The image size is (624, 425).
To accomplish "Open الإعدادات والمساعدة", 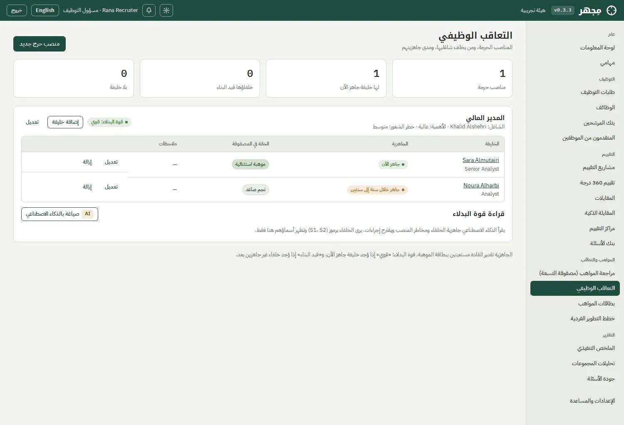I will 575,401.
